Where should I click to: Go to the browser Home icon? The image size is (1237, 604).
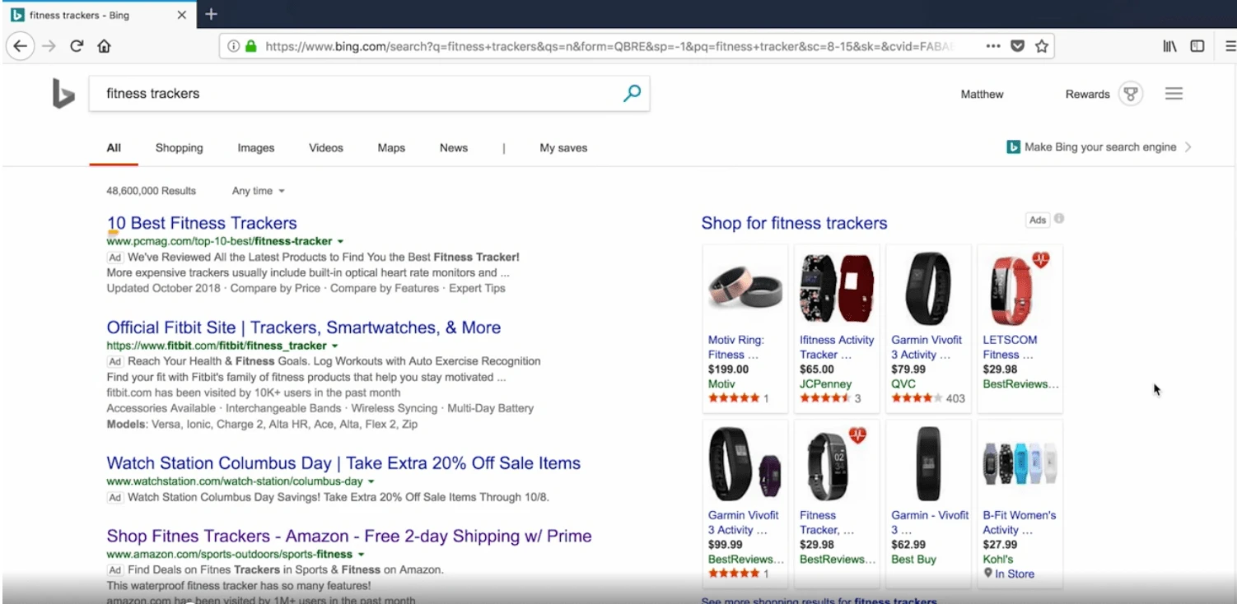[104, 46]
